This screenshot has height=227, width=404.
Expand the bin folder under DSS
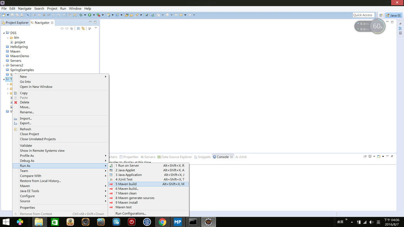pyautogui.click(x=8, y=37)
